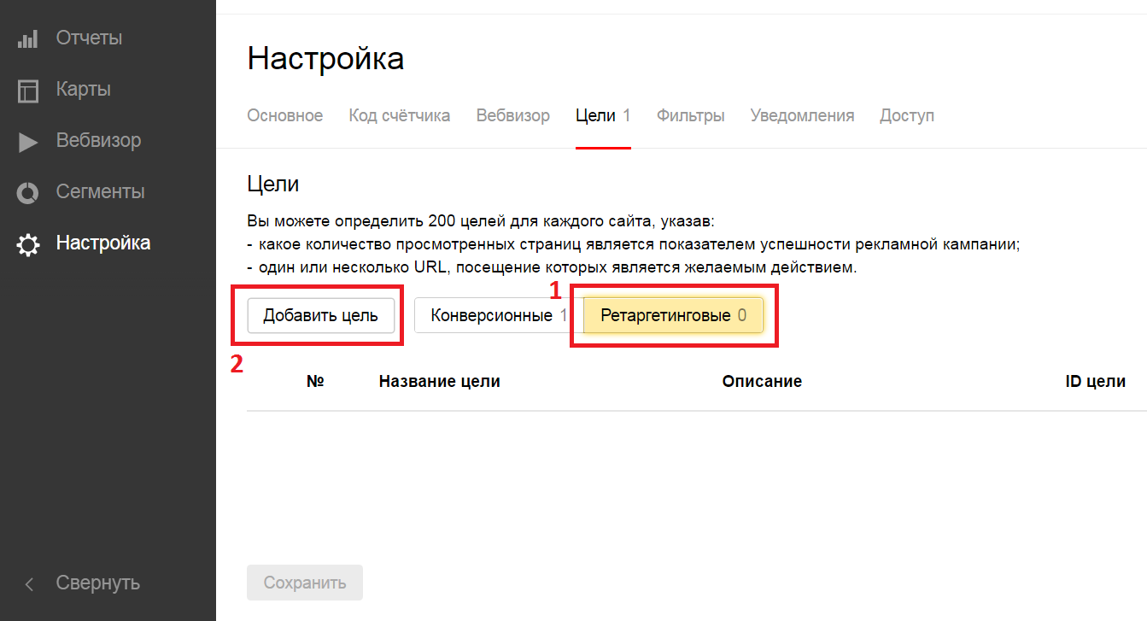
Task: Collapse the sidebar with the Свернуть chevron
Action: click(29, 583)
